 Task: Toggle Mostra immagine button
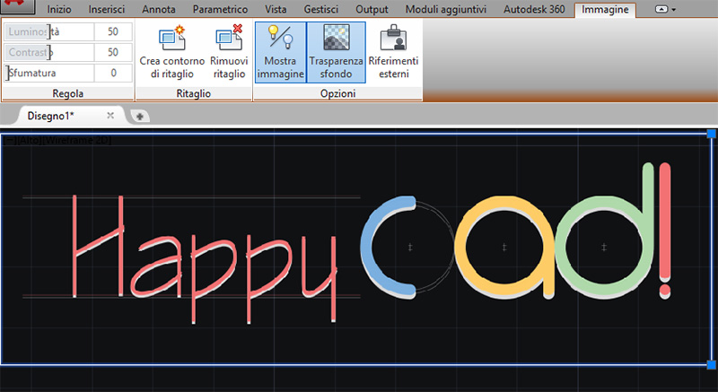[x=280, y=53]
